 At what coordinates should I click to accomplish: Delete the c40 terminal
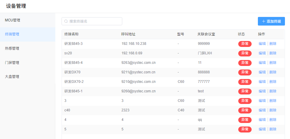tap(273, 110)
